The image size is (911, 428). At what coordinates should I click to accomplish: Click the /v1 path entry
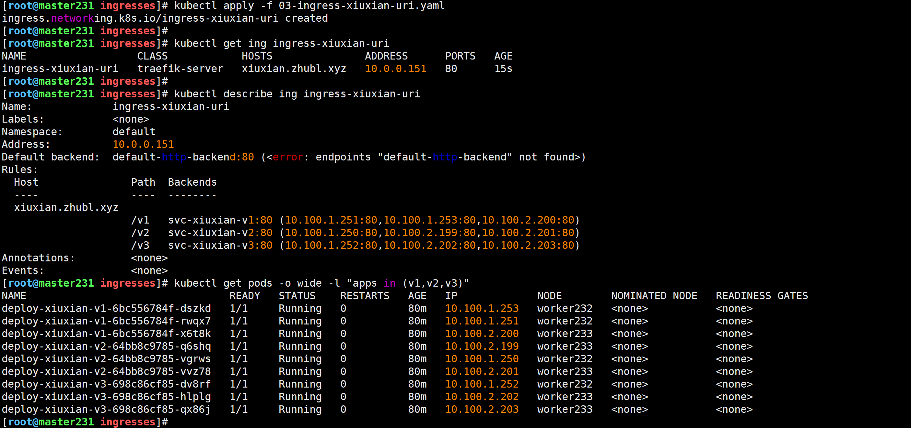coord(140,220)
